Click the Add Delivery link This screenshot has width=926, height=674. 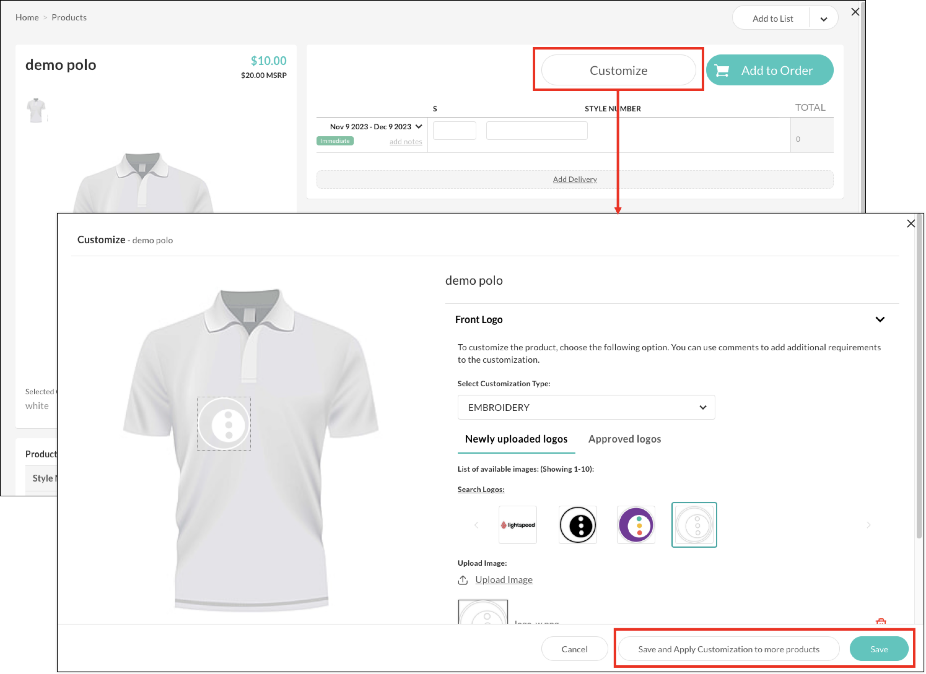pos(575,179)
